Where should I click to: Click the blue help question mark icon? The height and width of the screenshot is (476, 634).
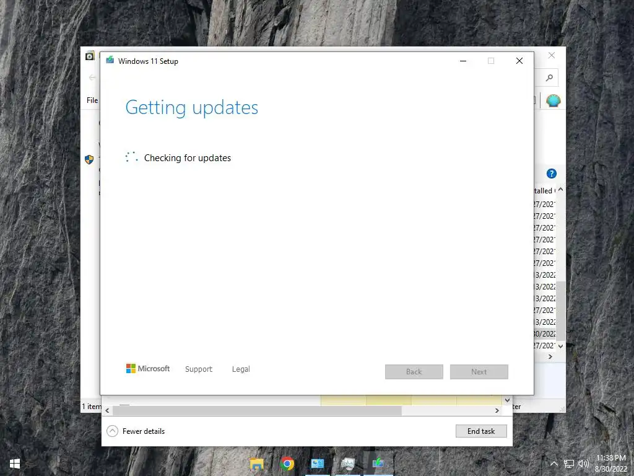click(552, 174)
